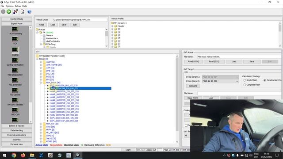
Task: Click the BMW E-Sys taskbar icon
Action: click(78, 155)
